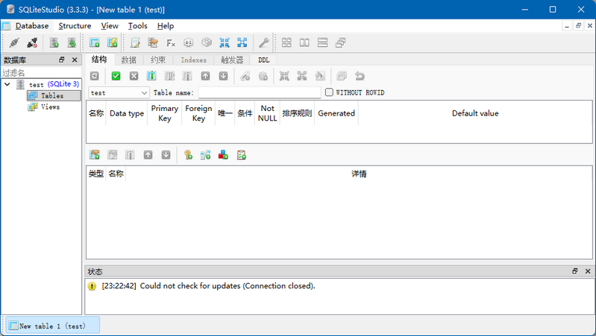
Task: Move constraint up arrow
Action: coord(148,155)
